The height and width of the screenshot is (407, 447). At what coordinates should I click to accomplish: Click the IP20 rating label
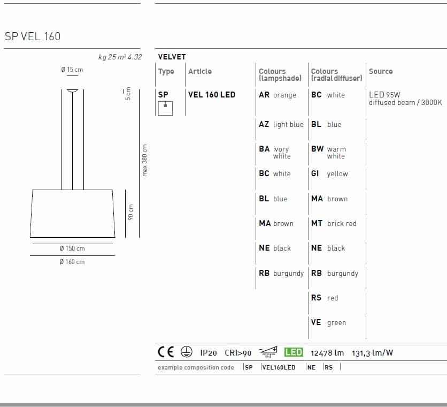point(208,353)
